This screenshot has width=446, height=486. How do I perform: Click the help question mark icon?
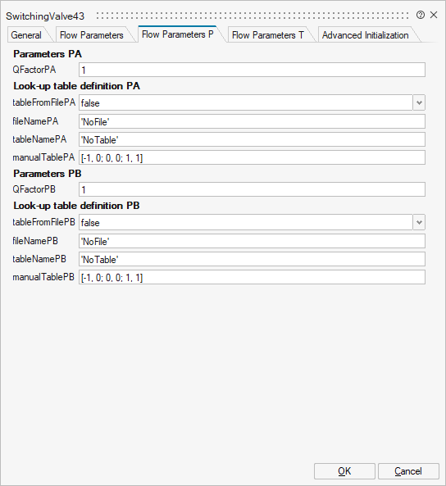click(x=421, y=15)
